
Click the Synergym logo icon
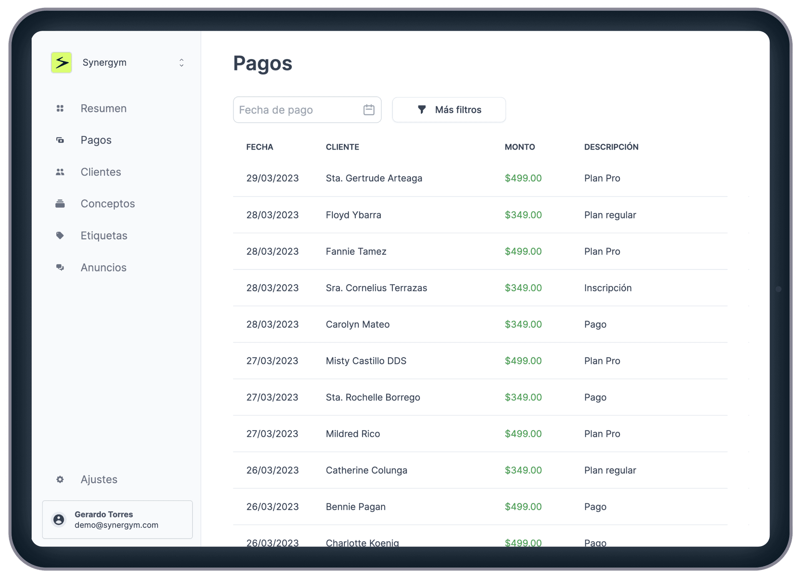click(61, 62)
